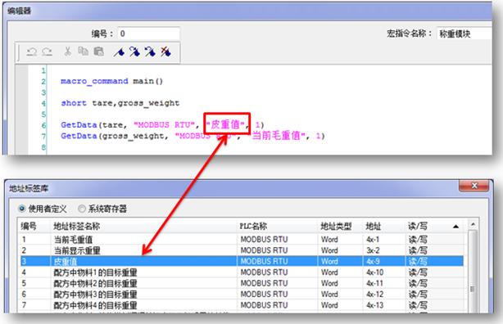Click the paste icon in editor toolbar

99,52
